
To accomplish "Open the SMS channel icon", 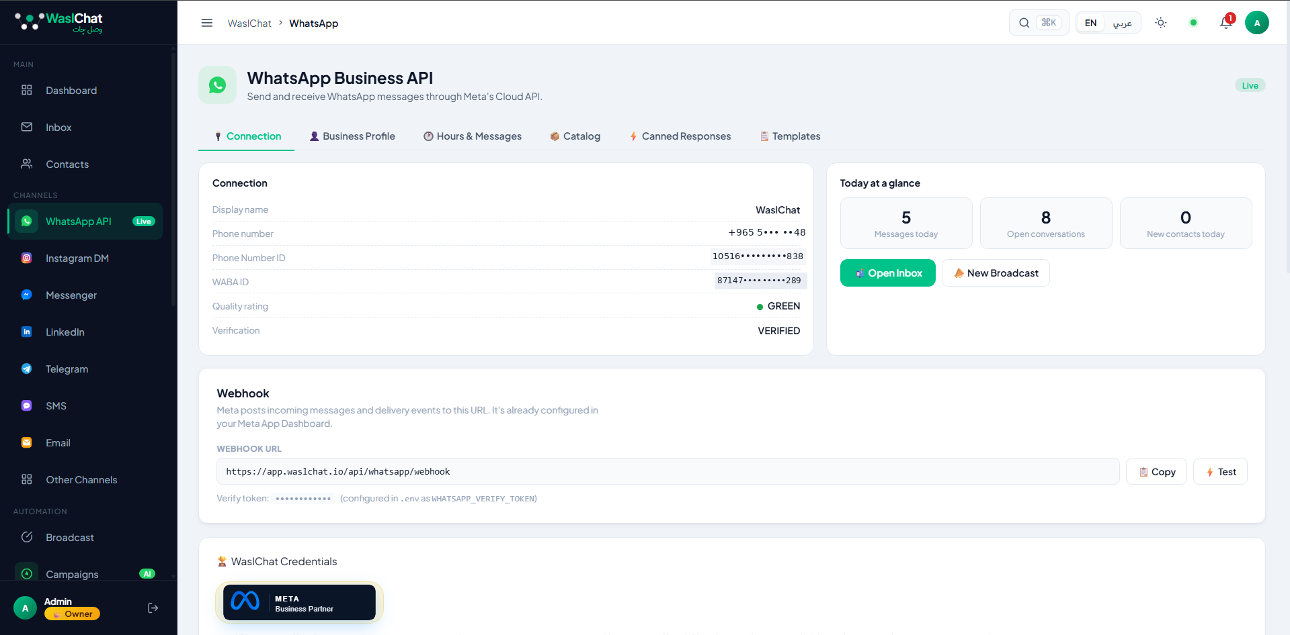I will coord(27,405).
